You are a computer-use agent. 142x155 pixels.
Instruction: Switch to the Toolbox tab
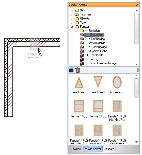pyautogui.click(x=76, y=149)
